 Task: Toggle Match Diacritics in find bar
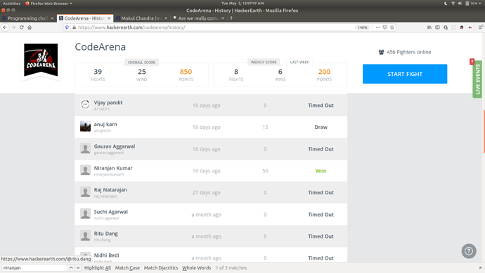pos(161,268)
